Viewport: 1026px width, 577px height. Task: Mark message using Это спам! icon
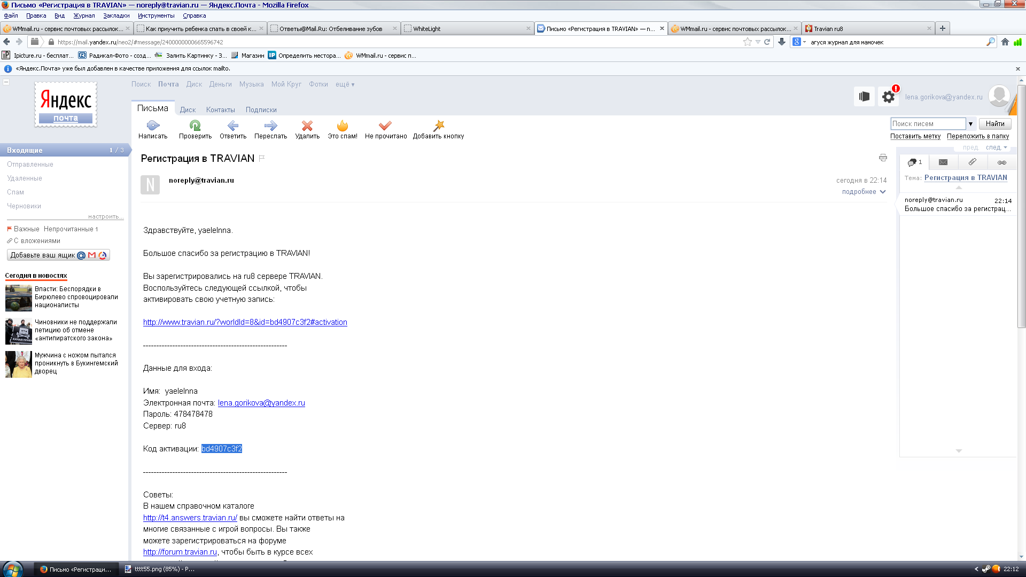coord(343,126)
